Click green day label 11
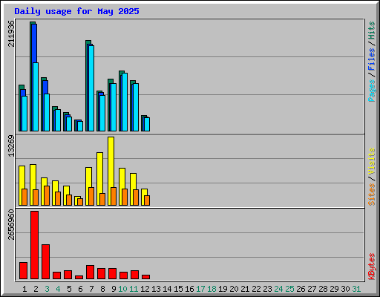 coord(134,289)
